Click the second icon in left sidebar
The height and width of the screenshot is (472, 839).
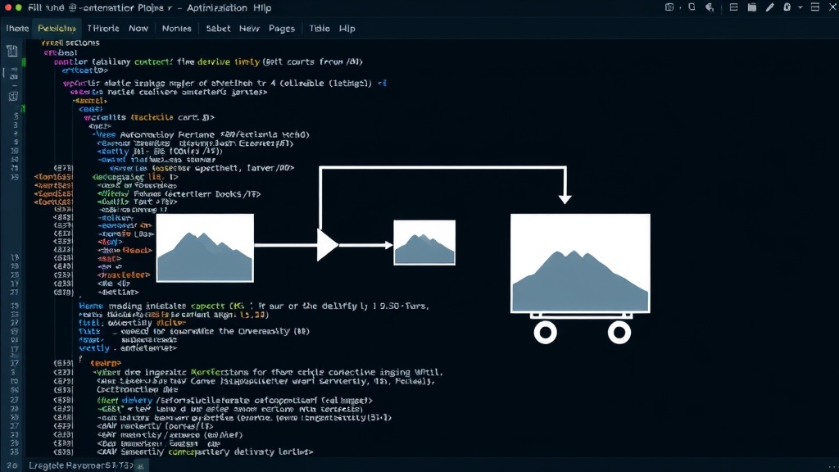click(x=13, y=75)
